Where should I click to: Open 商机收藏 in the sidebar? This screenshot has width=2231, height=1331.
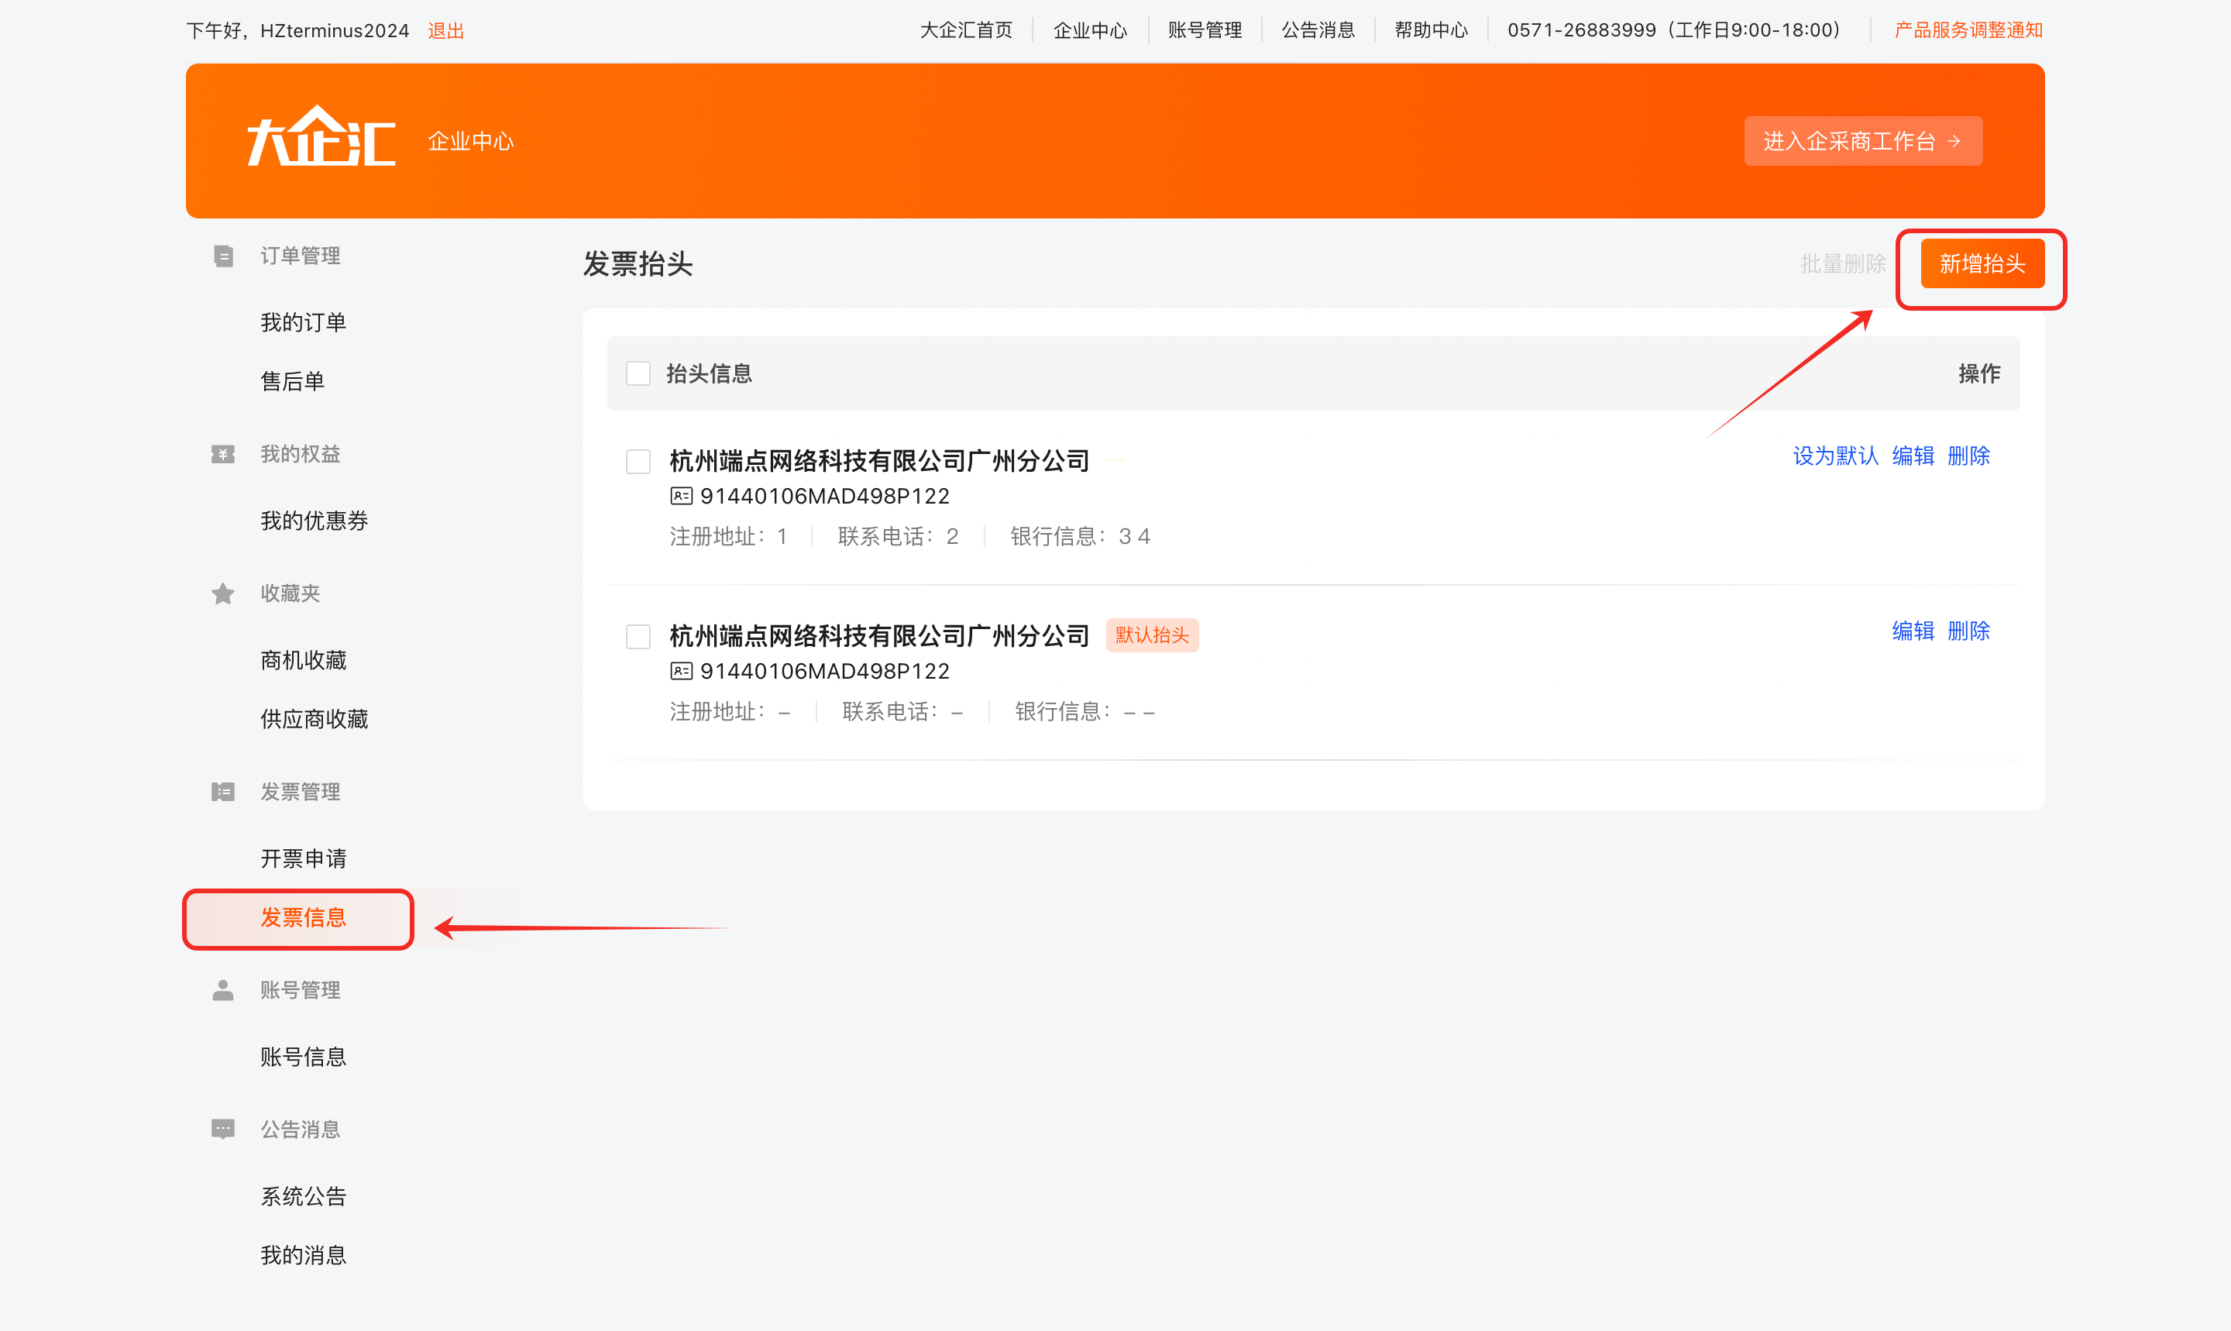303,661
